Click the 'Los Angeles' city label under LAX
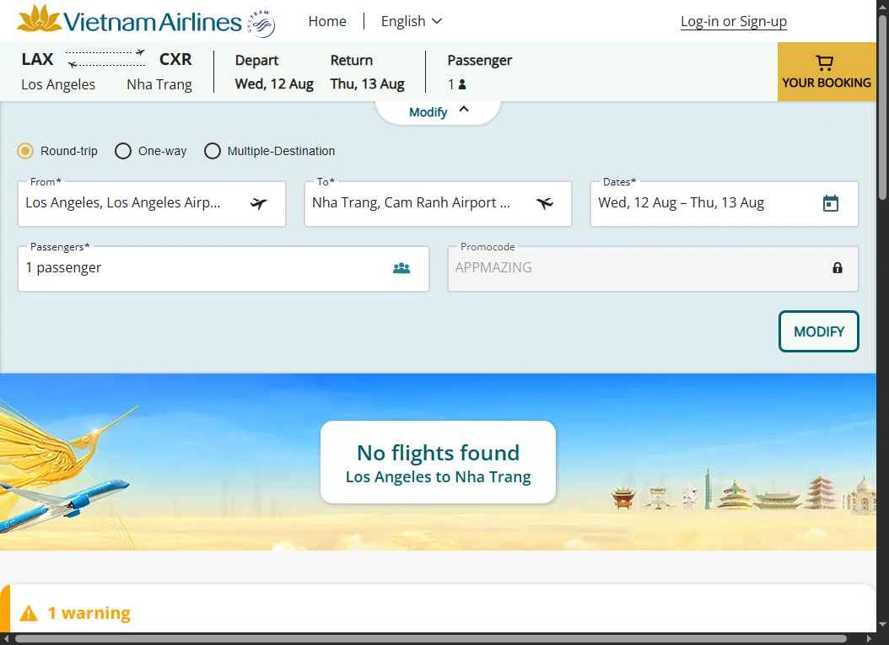Screen dimensions: 889x645 [58, 84]
